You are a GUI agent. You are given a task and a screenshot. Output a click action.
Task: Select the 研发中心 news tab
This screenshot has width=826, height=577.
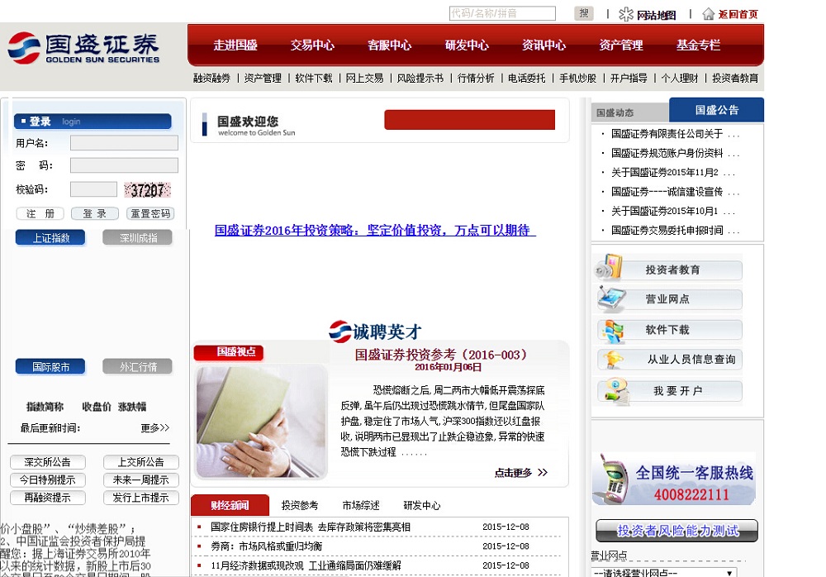[x=422, y=505]
